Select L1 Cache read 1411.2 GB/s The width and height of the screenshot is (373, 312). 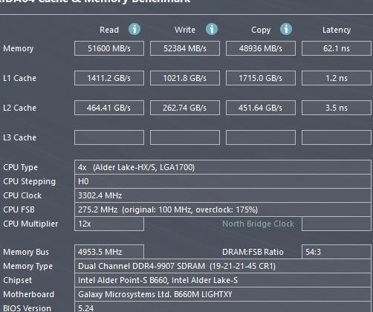109,78
